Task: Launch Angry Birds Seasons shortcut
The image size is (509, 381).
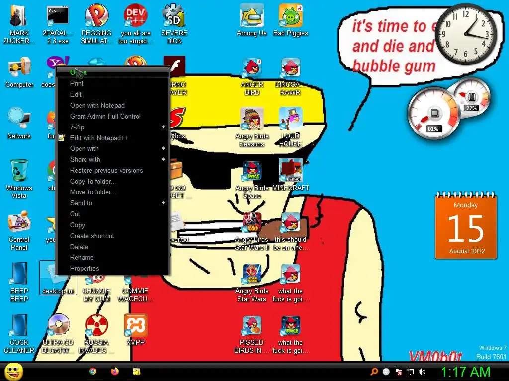Action: (252, 127)
